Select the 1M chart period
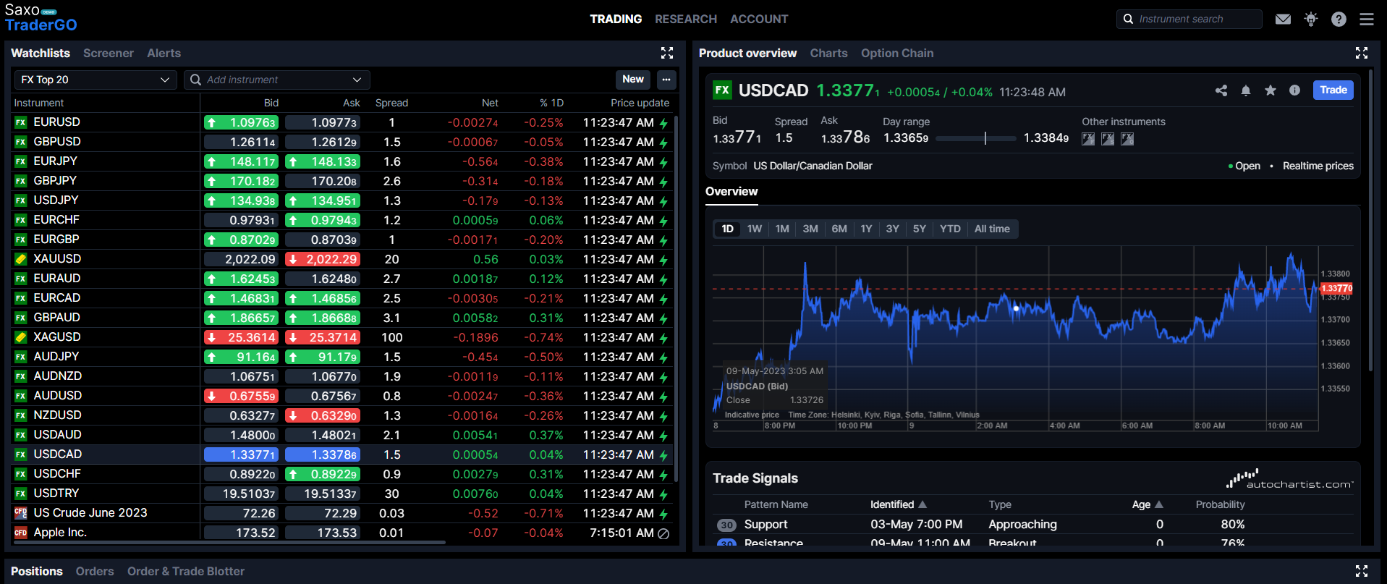The width and height of the screenshot is (1387, 584). 782,229
